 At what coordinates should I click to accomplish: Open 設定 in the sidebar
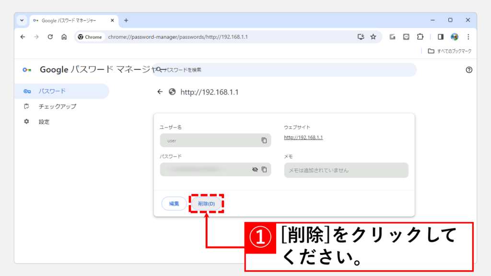44,122
